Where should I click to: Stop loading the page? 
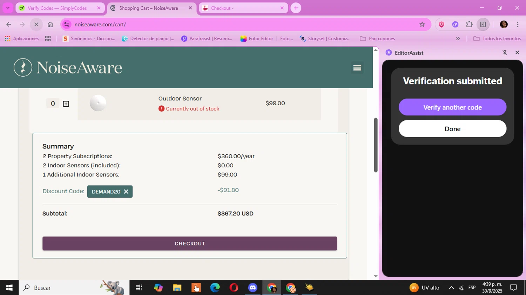click(36, 24)
